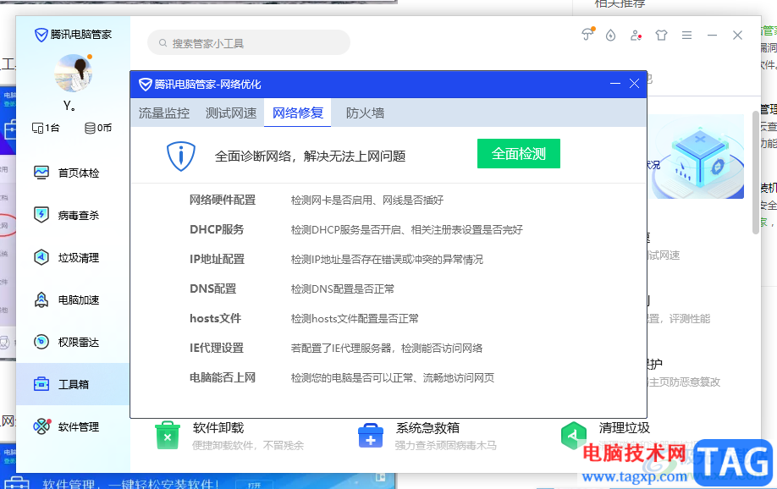777x489 pixels.
Task: Switch to 流量监控 tab
Action: coord(164,113)
